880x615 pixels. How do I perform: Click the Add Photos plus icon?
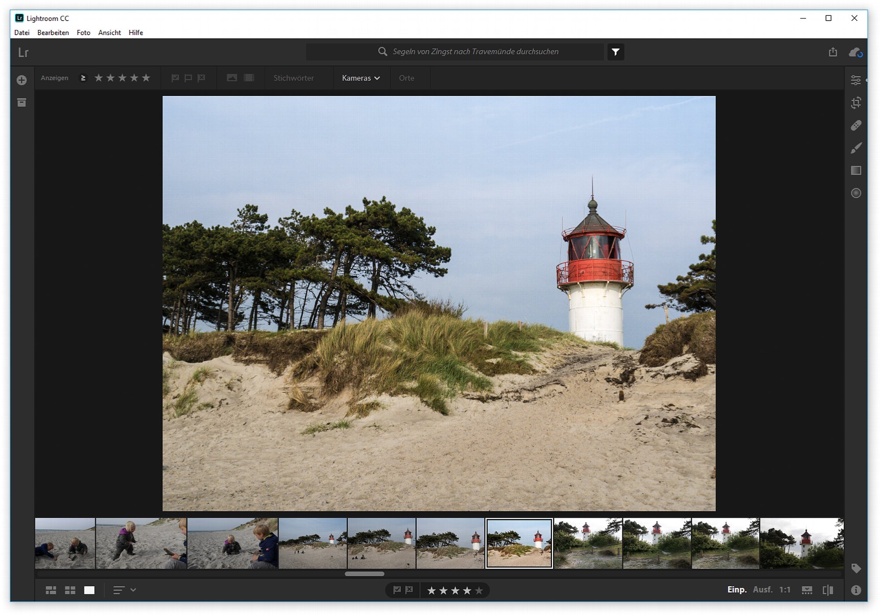[x=22, y=80]
